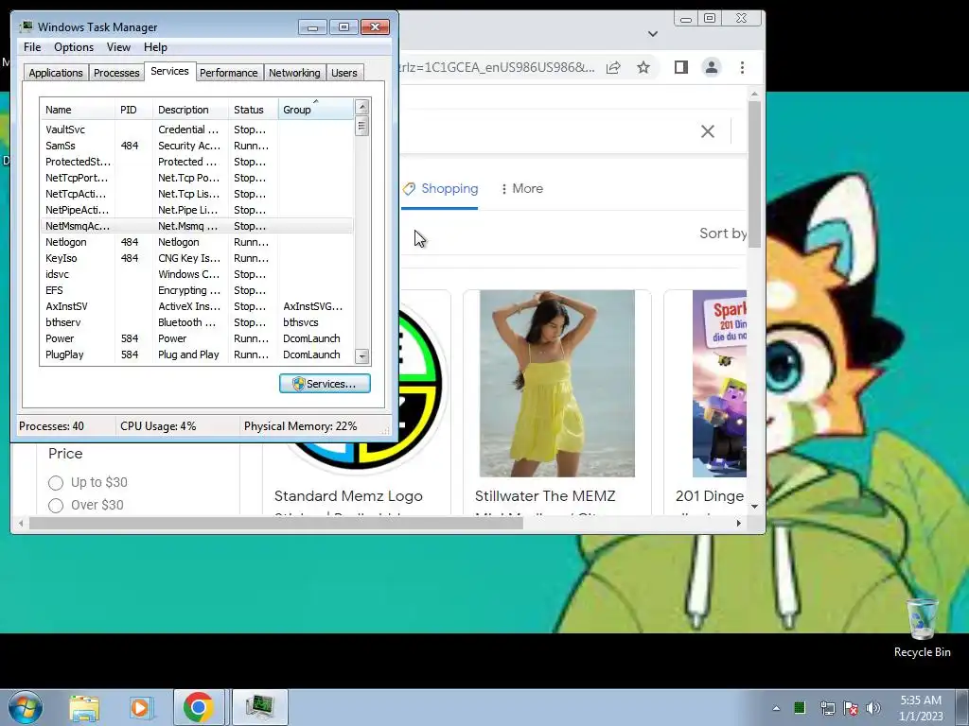Click Chrome's horizontal scrollbar left arrow
Image resolution: width=969 pixels, height=726 pixels.
click(x=21, y=523)
